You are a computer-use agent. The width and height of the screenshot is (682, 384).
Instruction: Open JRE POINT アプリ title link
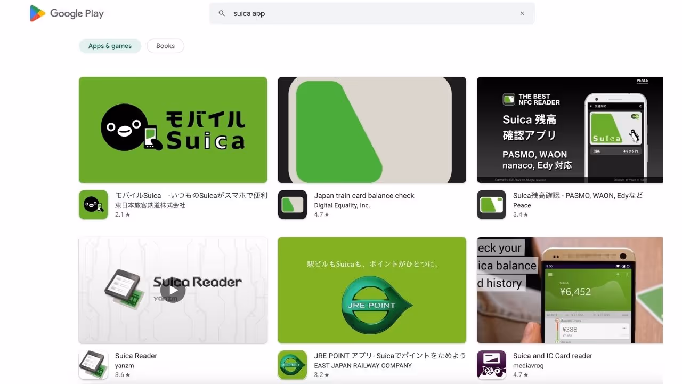click(390, 356)
